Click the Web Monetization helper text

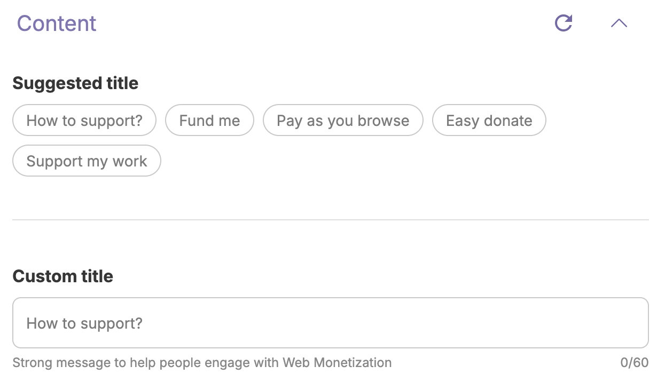203,362
